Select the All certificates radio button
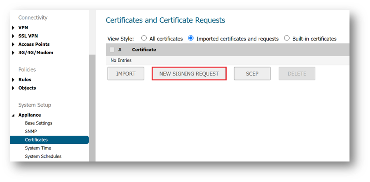 click(x=144, y=38)
